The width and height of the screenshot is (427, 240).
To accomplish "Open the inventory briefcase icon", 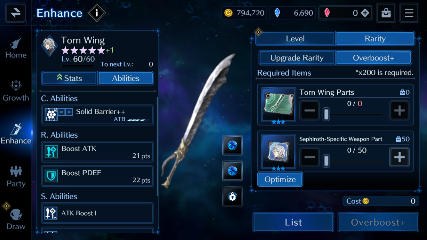I will click(x=386, y=13).
